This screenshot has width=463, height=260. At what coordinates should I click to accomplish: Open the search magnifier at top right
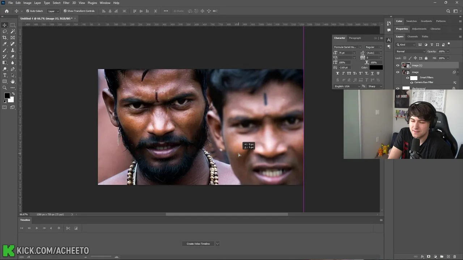point(448,11)
